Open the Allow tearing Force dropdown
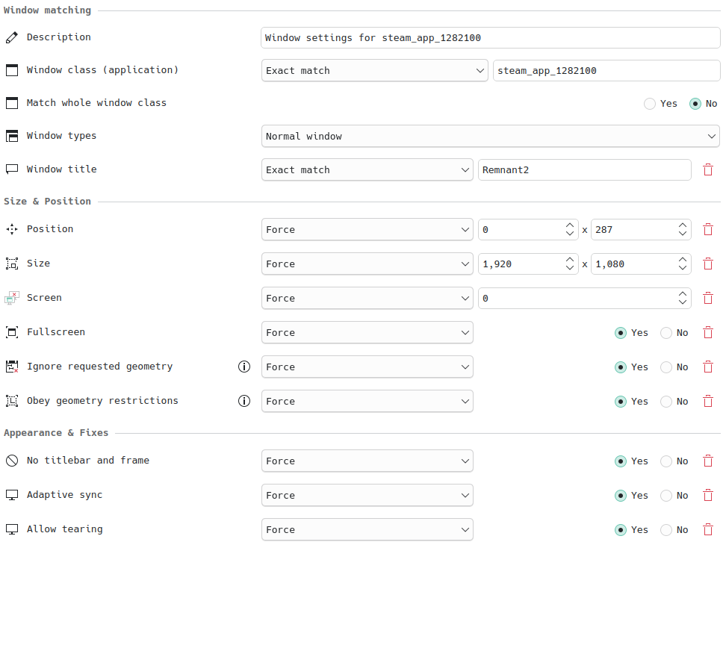726x645 pixels. (x=367, y=530)
